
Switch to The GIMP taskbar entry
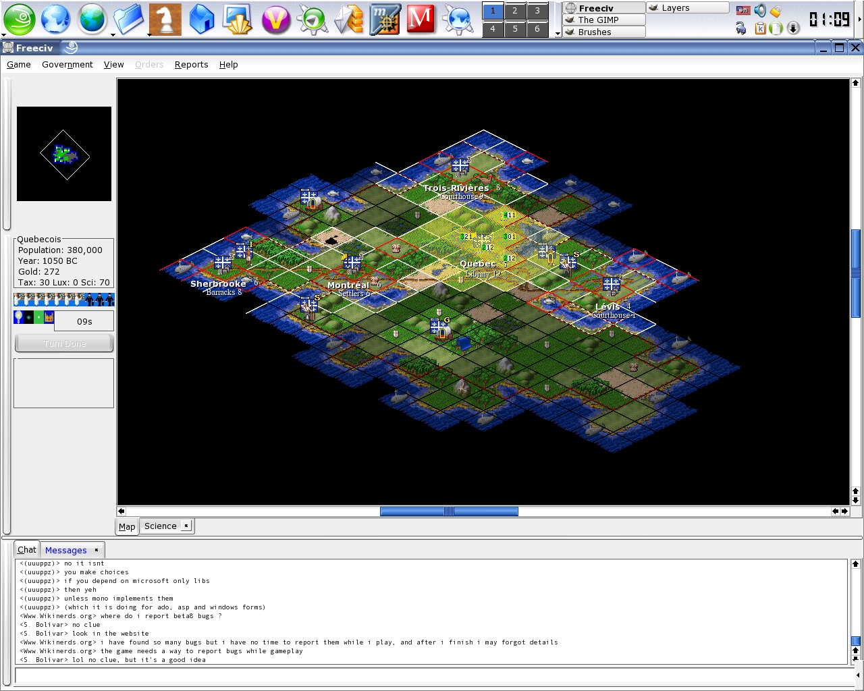click(x=604, y=20)
